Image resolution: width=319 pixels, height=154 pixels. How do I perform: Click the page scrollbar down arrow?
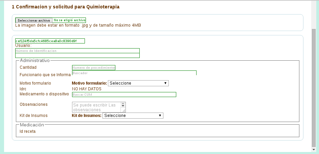(314, 149)
